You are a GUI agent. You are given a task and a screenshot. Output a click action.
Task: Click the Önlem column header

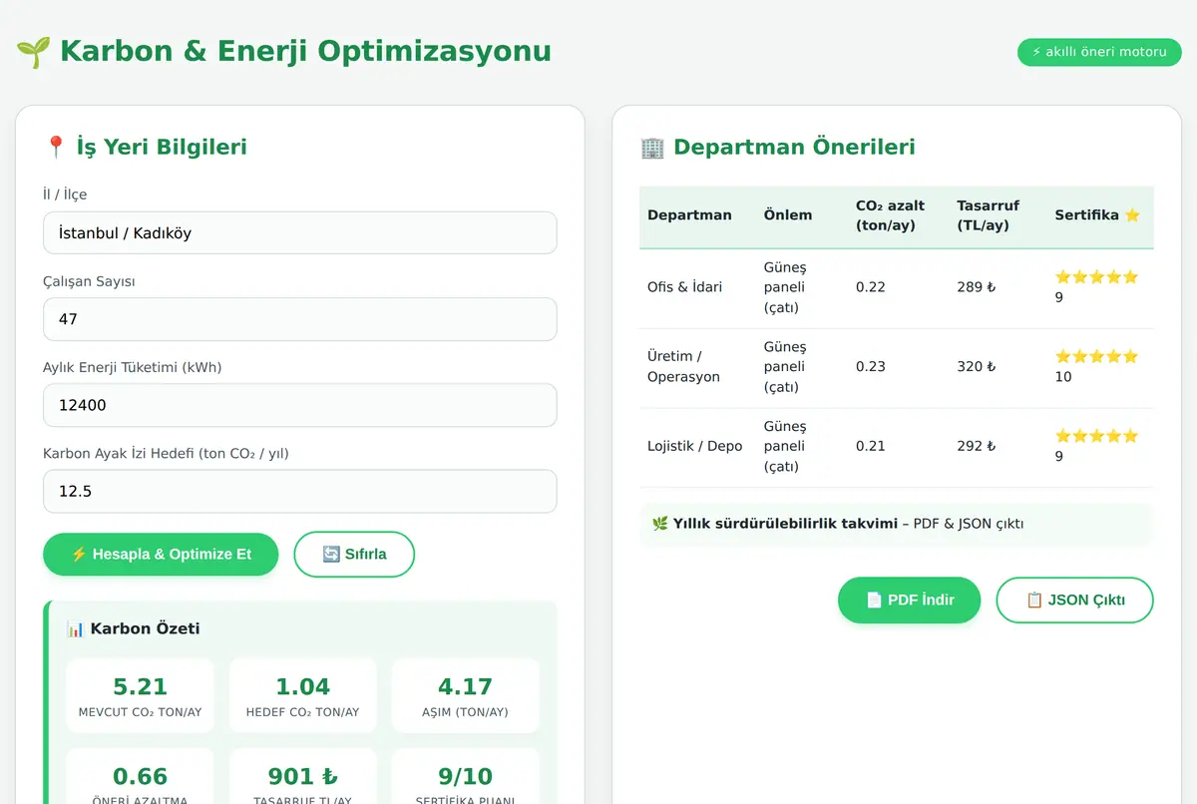(x=788, y=215)
